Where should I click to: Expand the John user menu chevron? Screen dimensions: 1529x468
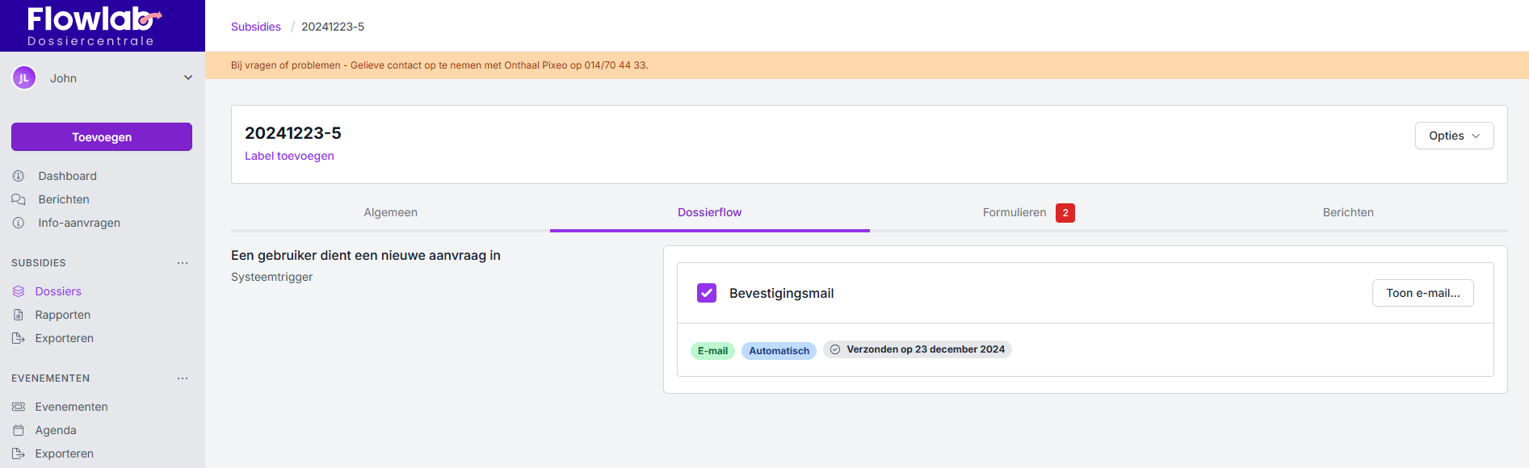tap(188, 78)
